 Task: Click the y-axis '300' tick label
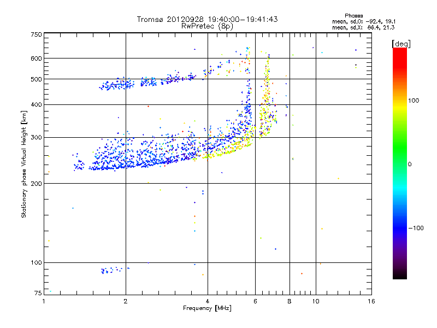[36, 138]
